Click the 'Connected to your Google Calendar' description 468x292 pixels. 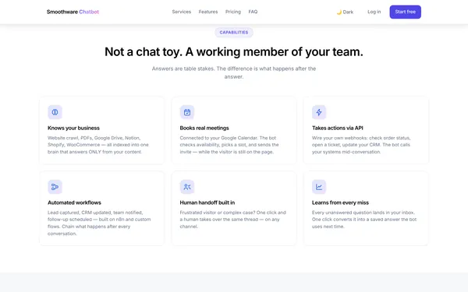click(x=229, y=145)
